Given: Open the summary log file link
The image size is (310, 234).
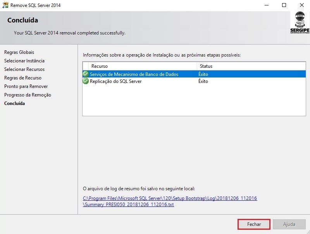Looking at the screenshot, I should point(170,201).
